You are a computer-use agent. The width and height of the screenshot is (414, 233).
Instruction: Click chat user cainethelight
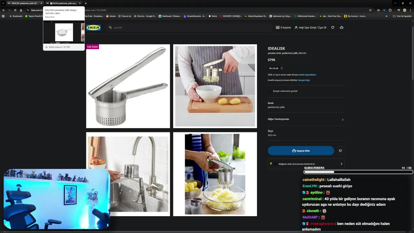(313, 180)
